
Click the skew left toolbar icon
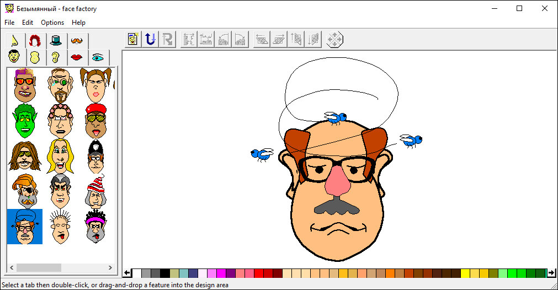click(x=262, y=39)
